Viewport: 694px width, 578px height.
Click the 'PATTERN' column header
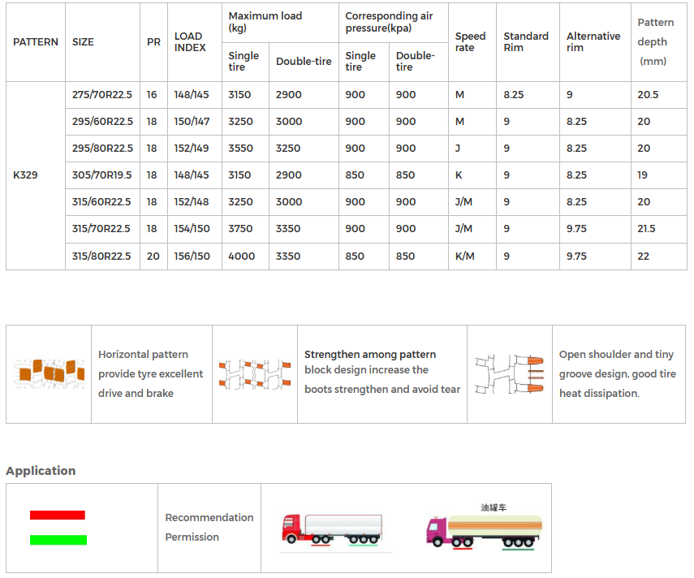[x=36, y=42]
